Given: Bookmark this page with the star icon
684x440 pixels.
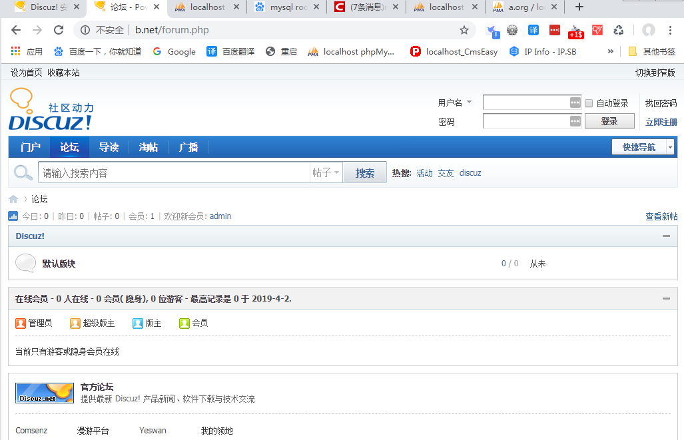Looking at the screenshot, I should click(x=464, y=30).
